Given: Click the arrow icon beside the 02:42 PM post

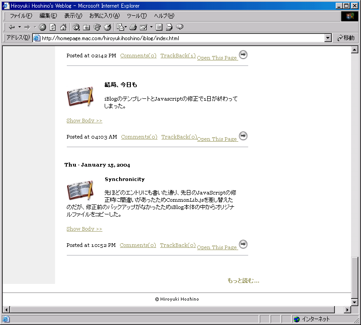Looking at the screenshot, I should tap(243, 55).
